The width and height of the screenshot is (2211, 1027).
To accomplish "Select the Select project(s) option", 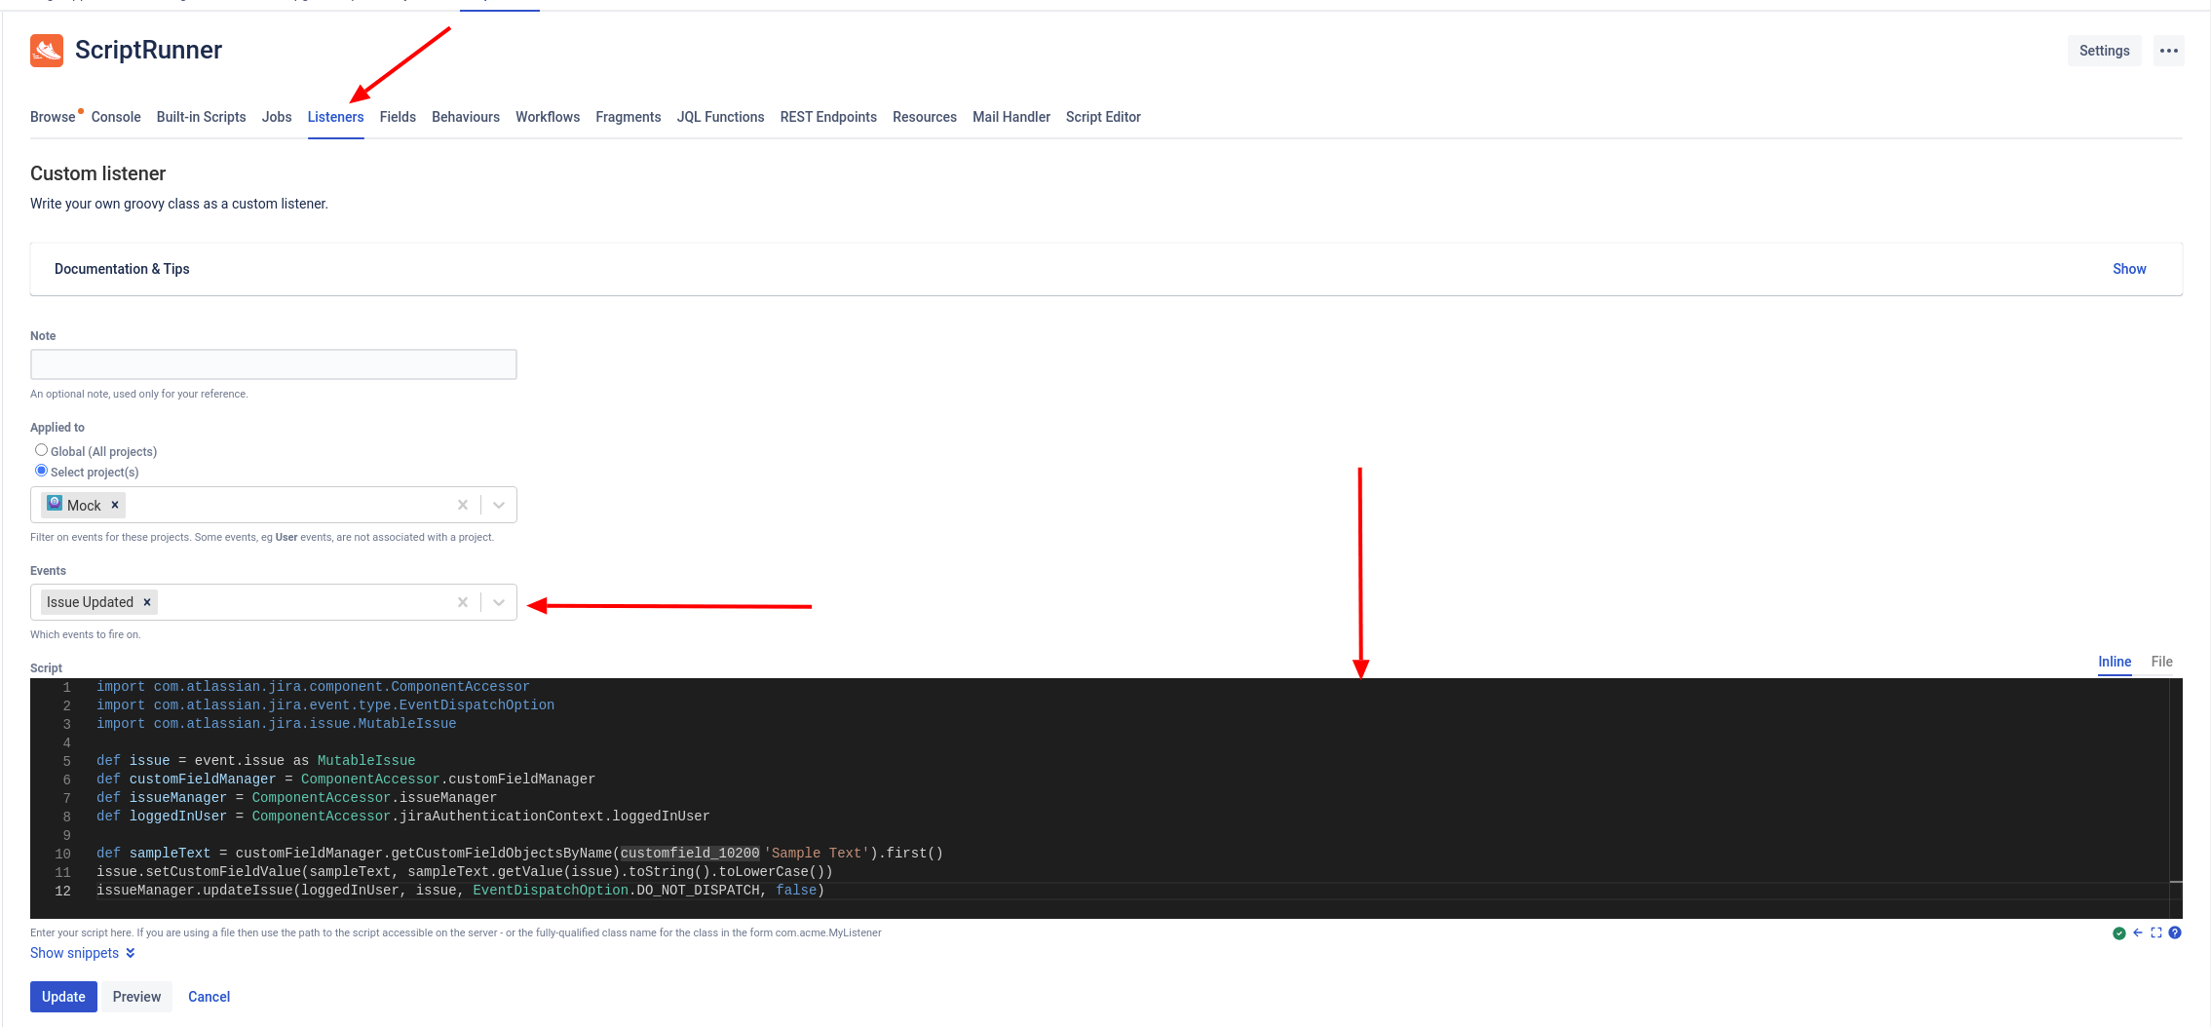I will (41, 470).
